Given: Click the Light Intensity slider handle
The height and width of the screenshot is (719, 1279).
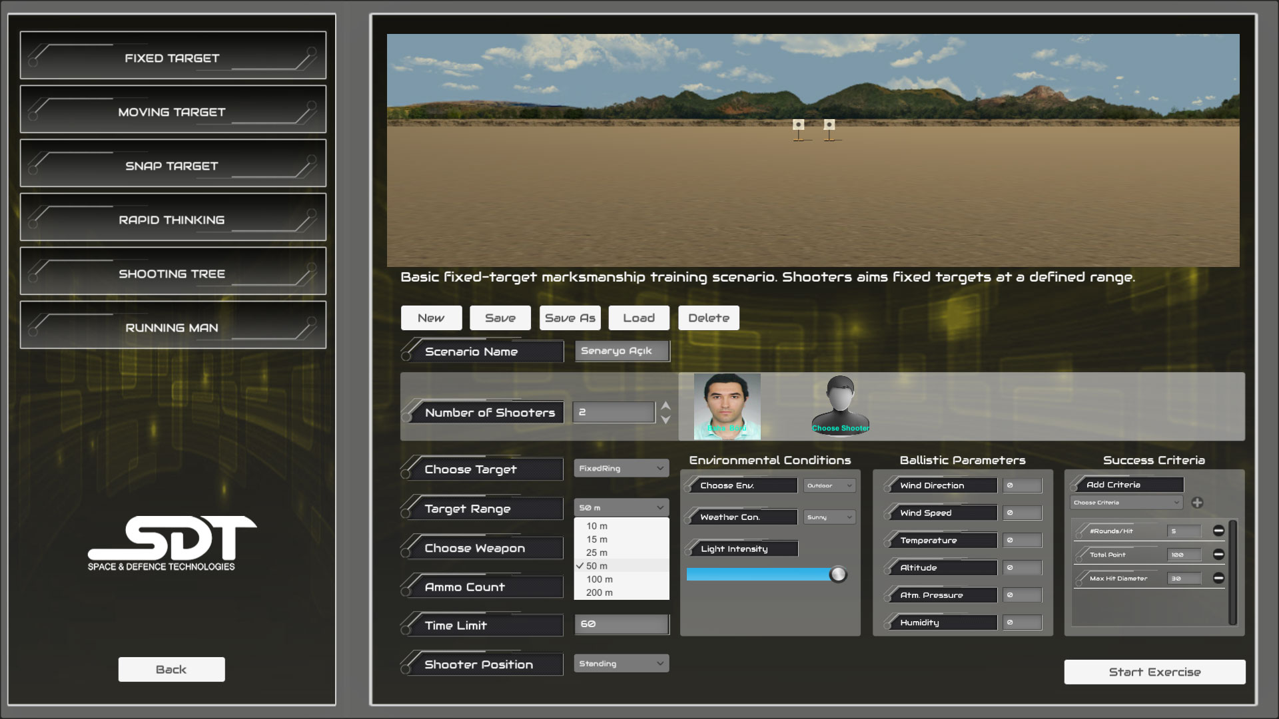Looking at the screenshot, I should tap(838, 575).
